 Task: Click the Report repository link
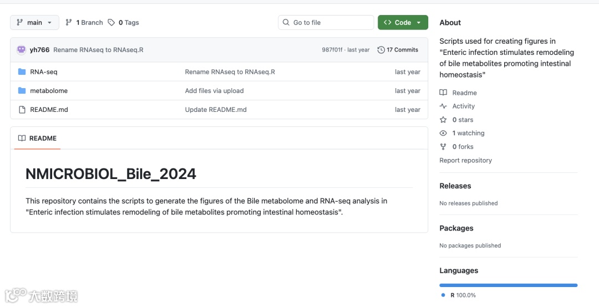point(465,161)
